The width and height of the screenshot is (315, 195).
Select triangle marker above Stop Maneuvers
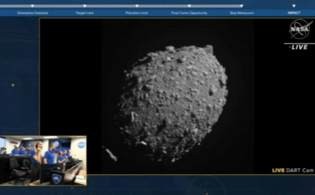tap(242, 6)
